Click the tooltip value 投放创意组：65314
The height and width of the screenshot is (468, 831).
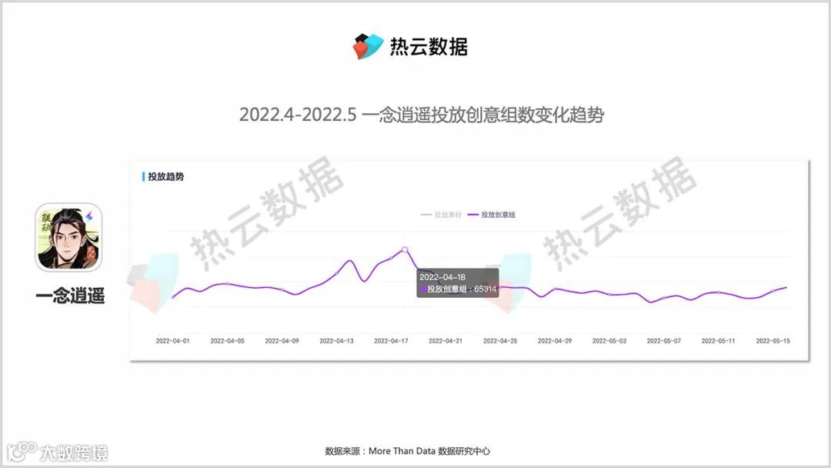click(459, 289)
